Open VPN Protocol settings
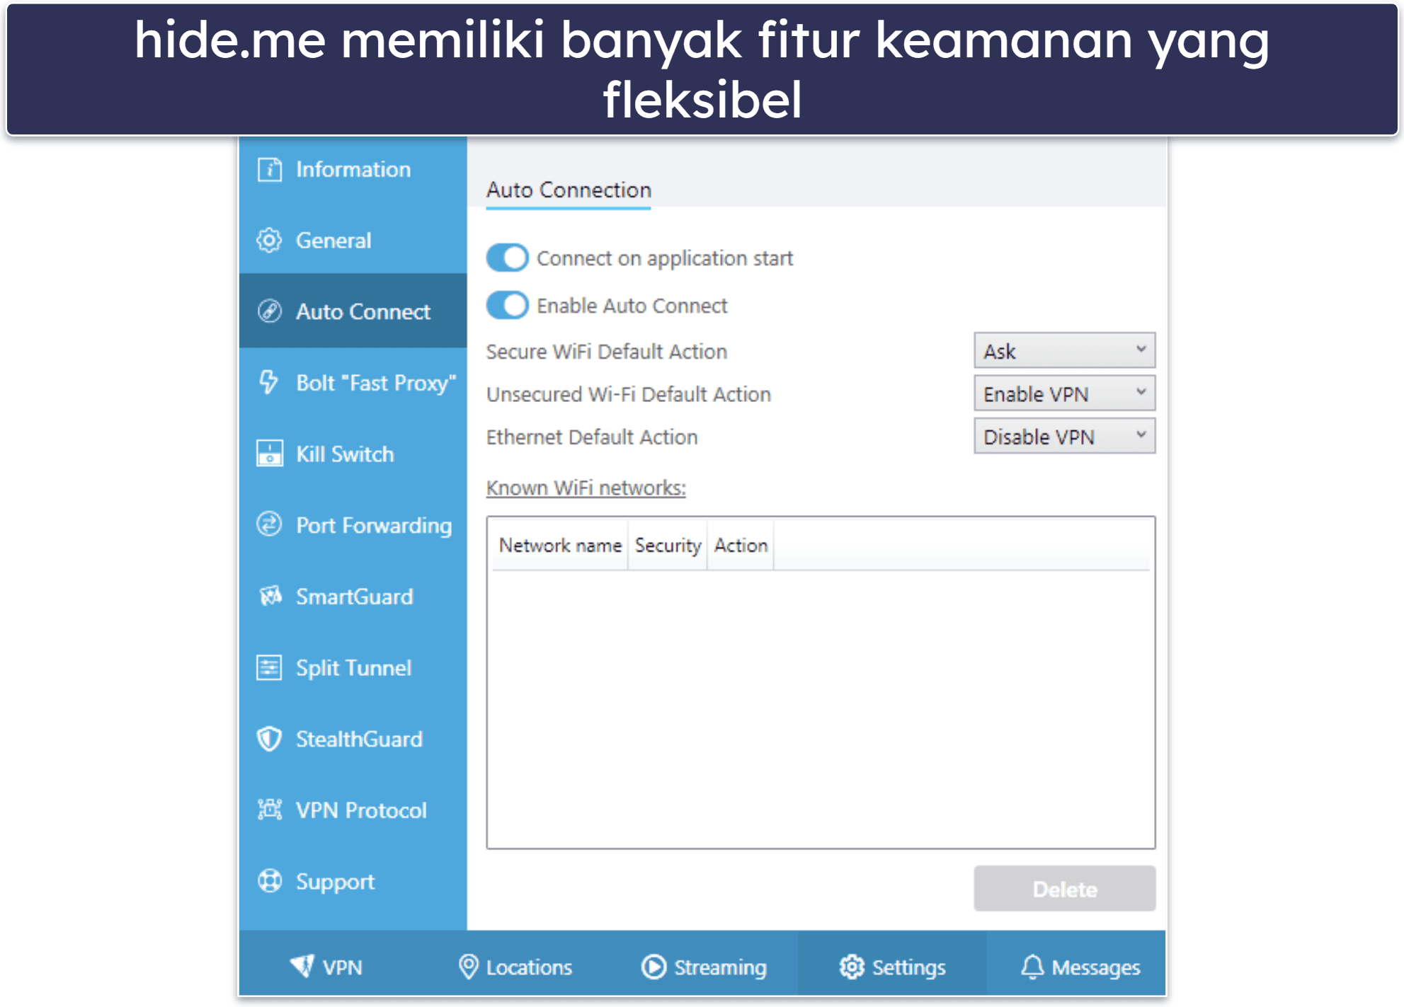 click(353, 810)
